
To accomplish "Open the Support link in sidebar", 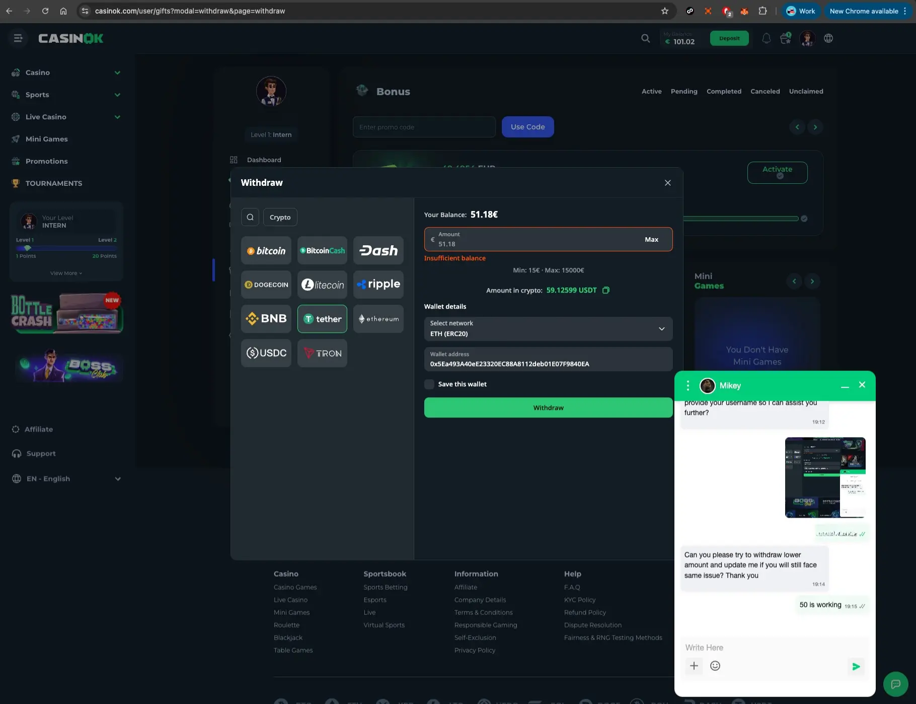I will pyautogui.click(x=41, y=454).
